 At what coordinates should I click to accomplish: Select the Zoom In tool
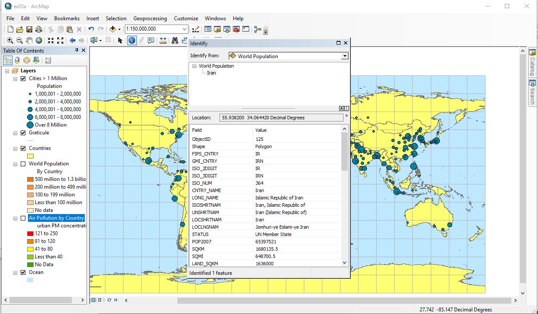click(x=10, y=40)
